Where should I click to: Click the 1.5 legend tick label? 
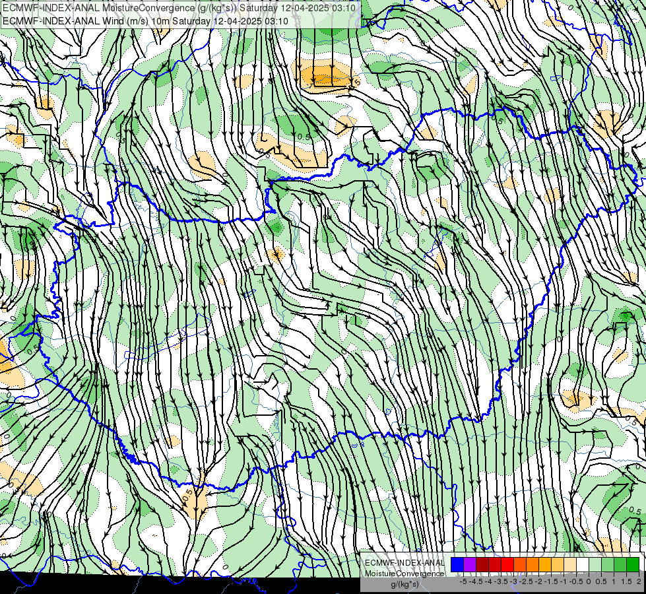tap(626, 581)
